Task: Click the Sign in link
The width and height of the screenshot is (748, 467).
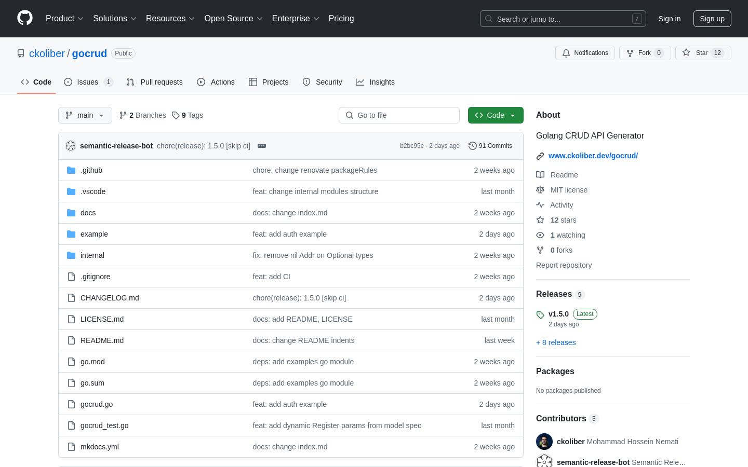Action: click(670, 19)
